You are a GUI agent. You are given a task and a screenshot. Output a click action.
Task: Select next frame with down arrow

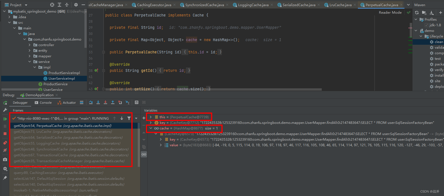122,119
